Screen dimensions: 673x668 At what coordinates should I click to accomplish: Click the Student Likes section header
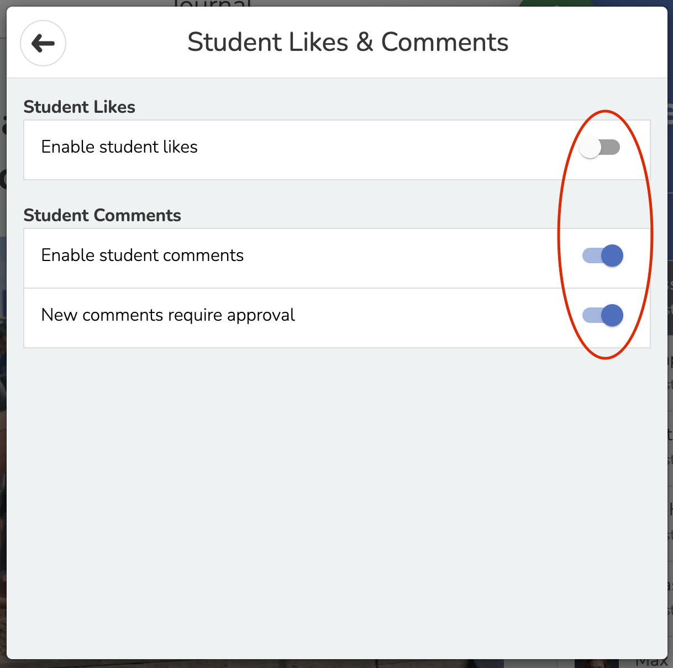point(79,107)
